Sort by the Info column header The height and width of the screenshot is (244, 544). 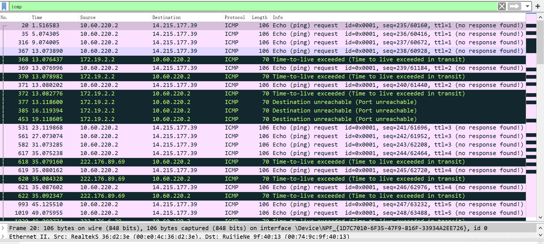click(x=398, y=17)
